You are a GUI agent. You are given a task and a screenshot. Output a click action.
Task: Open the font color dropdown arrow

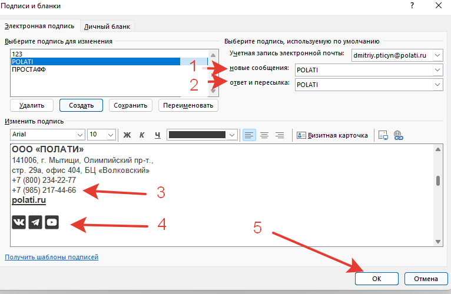coord(232,135)
